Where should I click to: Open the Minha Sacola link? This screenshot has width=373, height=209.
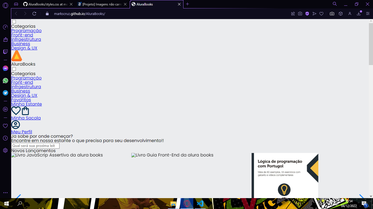[26, 118]
